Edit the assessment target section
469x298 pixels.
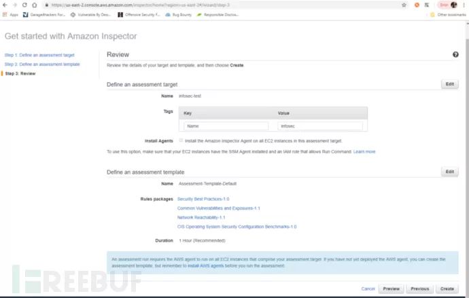point(449,85)
